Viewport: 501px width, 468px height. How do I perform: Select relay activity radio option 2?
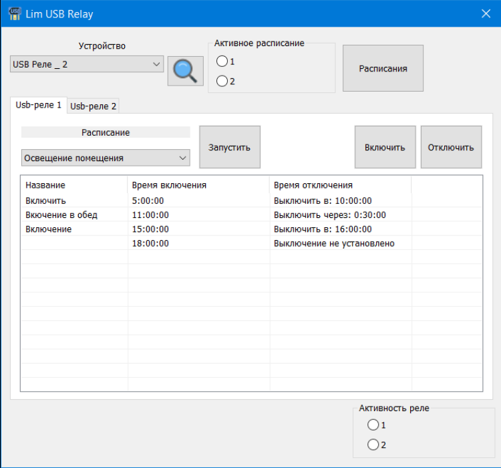coord(373,445)
